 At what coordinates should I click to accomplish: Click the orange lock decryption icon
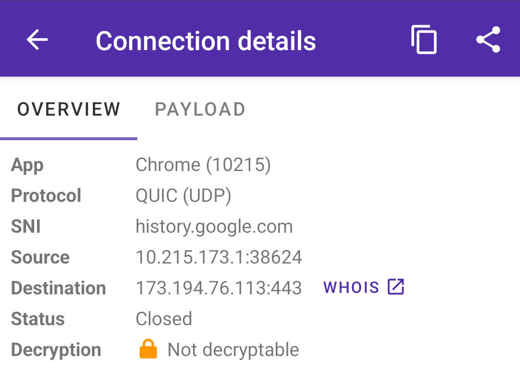pyautogui.click(x=149, y=349)
